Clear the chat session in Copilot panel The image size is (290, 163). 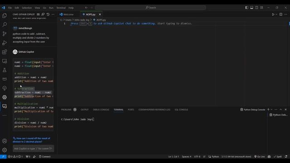pos(38,14)
